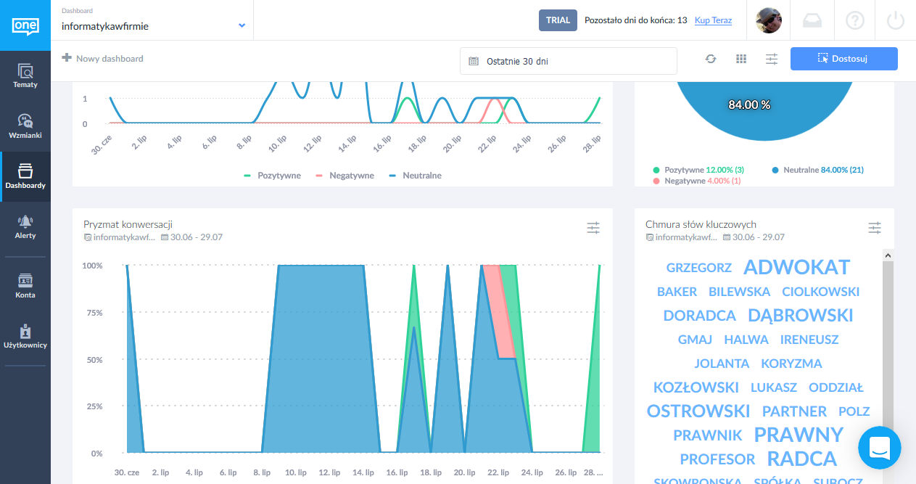916x484 pixels.
Task: Open the grid layout icon
Action: coord(741,59)
